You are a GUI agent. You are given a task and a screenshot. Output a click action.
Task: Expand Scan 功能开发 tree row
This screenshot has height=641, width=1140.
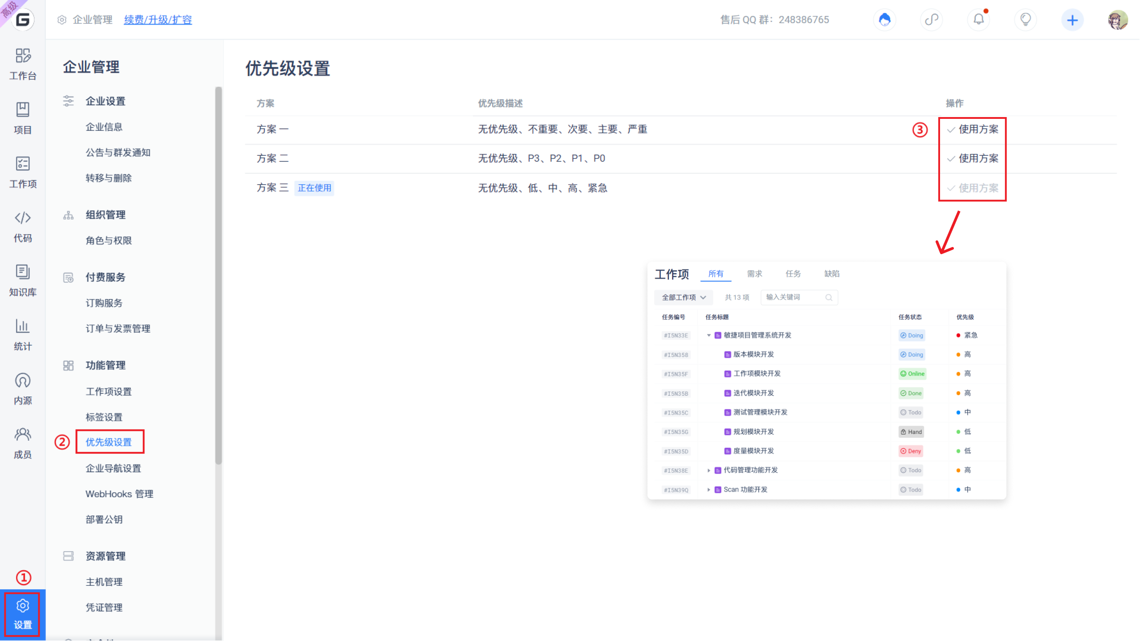pyautogui.click(x=708, y=490)
